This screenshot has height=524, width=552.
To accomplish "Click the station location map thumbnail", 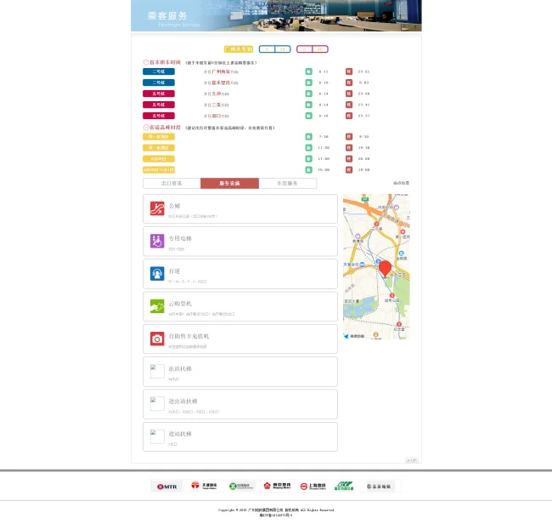I will 376,266.
